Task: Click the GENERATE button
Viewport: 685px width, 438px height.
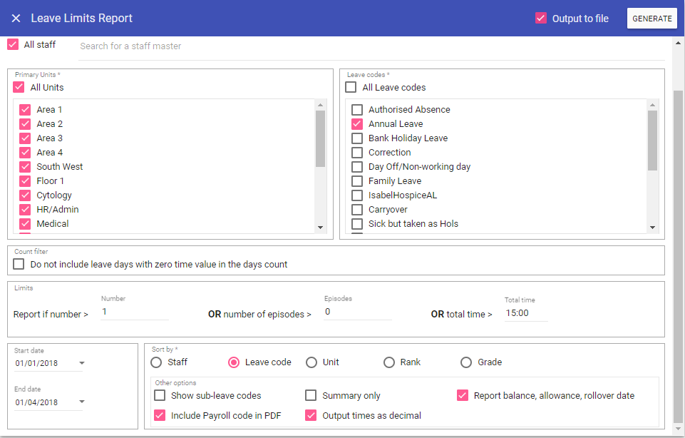Action: 651,19
